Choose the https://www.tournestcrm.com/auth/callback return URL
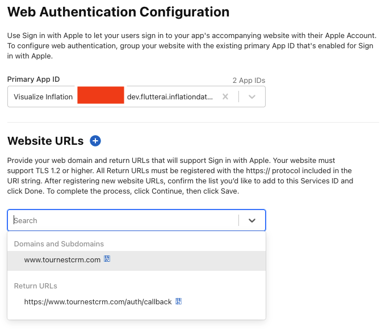Screen dimensions: 386x331 click(x=98, y=302)
